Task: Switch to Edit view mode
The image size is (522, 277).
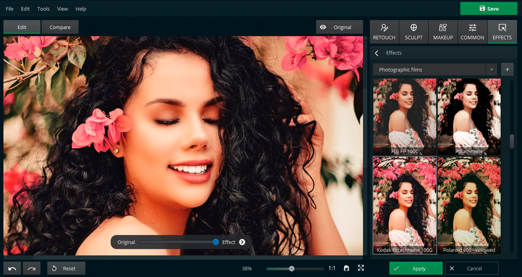Action: (x=22, y=27)
